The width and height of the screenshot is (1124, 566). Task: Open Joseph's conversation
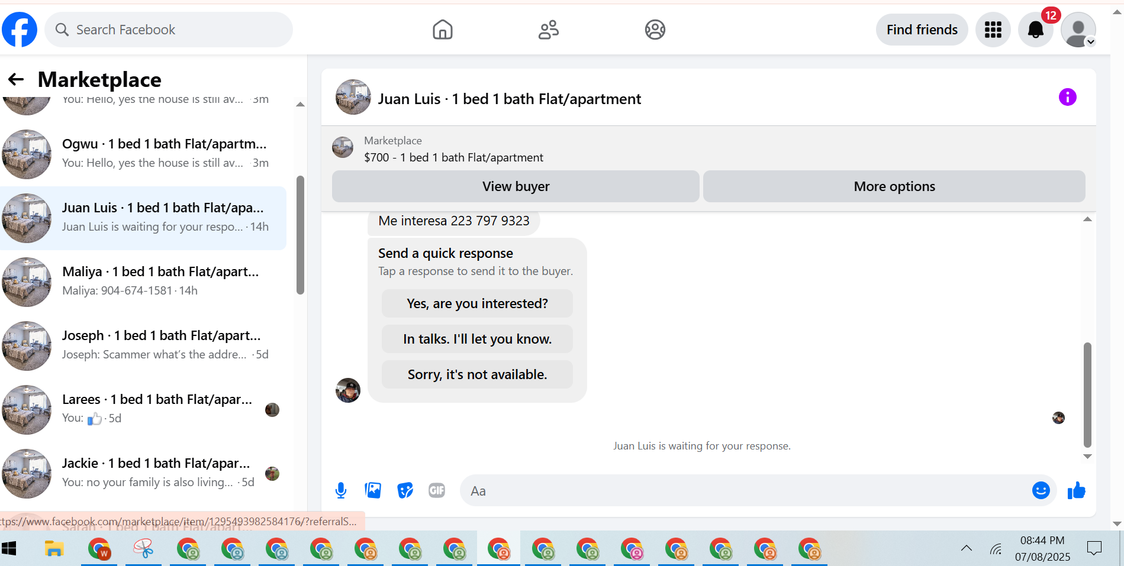coord(143,345)
